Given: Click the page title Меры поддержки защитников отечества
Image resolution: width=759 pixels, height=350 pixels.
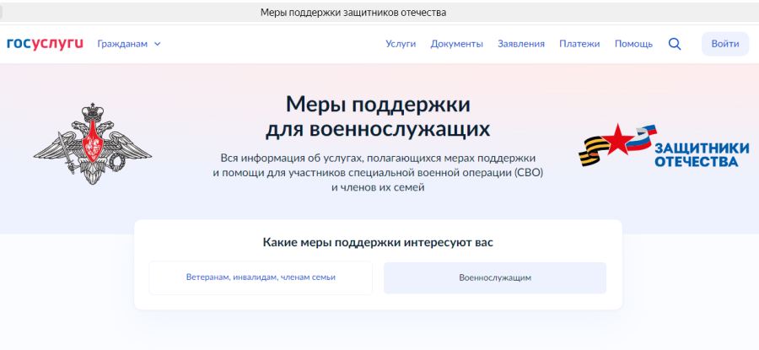Looking at the screenshot, I should pos(353,13).
